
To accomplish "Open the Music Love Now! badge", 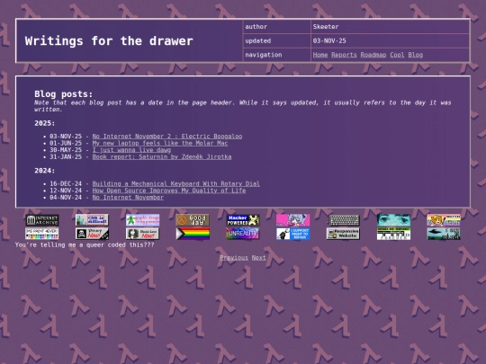I will point(142,234).
